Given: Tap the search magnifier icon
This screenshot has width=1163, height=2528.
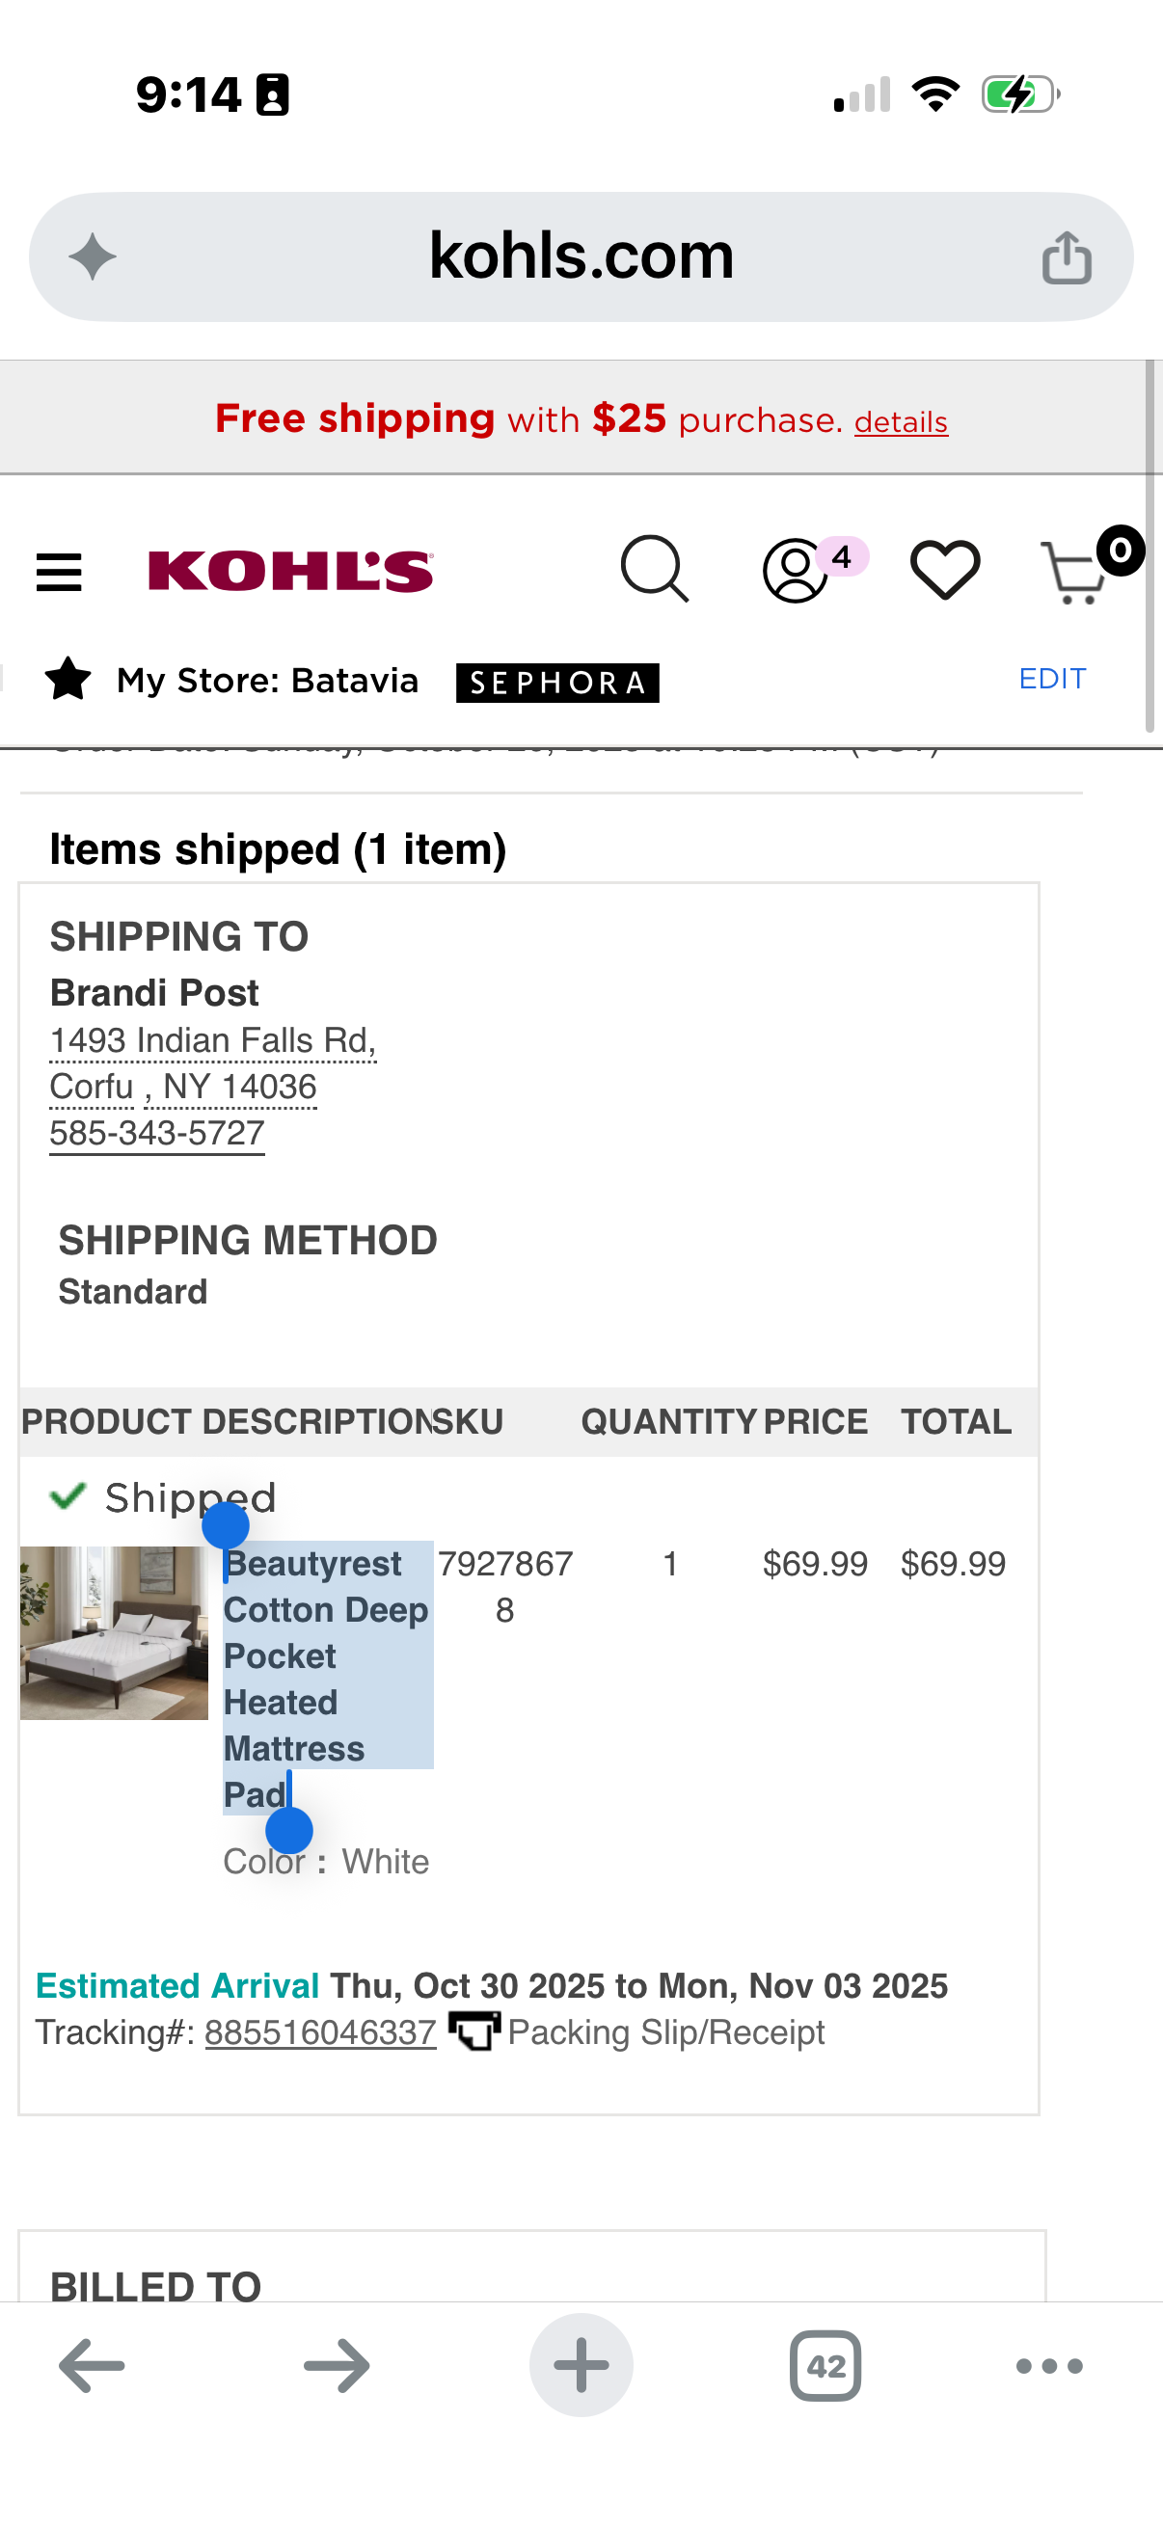Looking at the screenshot, I should 655,569.
